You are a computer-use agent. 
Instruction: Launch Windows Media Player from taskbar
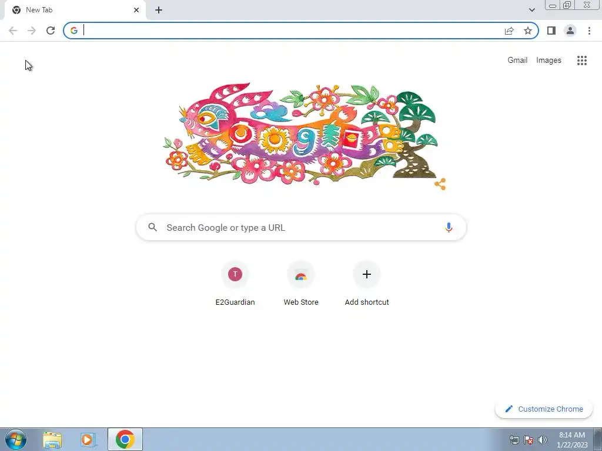[88, 439]
